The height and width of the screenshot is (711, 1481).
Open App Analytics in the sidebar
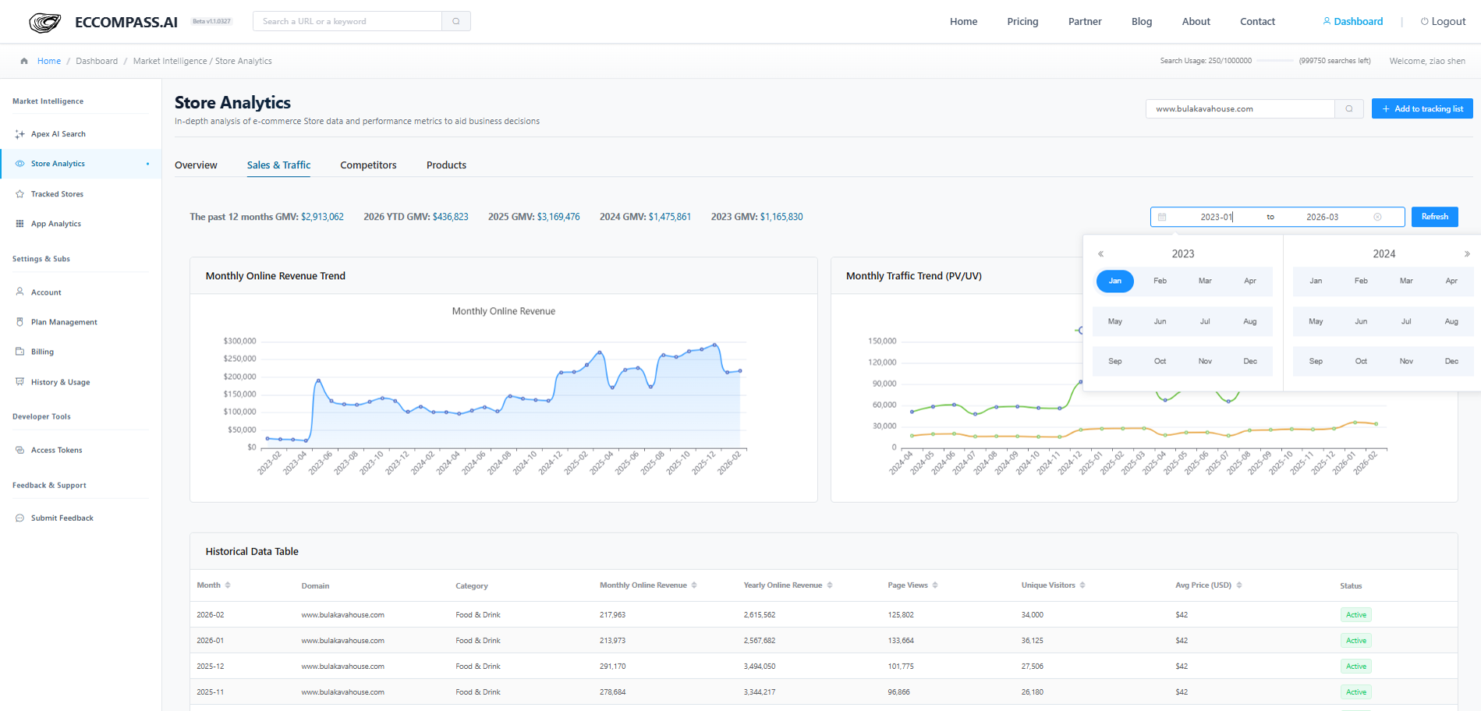point(55,224)
